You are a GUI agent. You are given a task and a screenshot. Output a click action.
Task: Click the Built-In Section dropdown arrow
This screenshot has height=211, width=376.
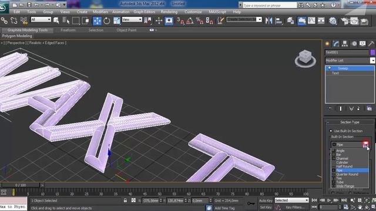tap(365, 144)
